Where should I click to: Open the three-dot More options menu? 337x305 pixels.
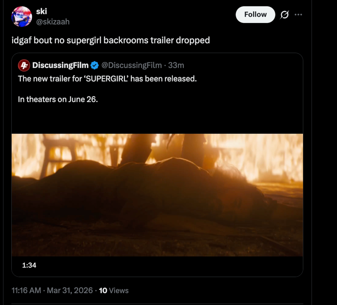(298, 15)
